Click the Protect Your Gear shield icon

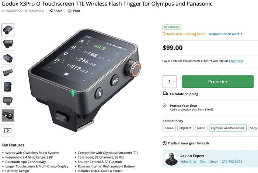164,105
